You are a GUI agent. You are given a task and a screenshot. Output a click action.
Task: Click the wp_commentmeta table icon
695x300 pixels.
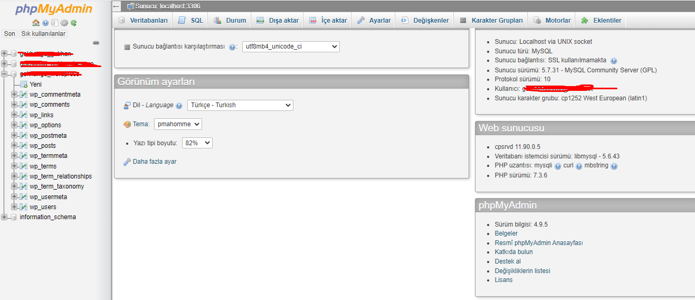click(x=23, y=95)
